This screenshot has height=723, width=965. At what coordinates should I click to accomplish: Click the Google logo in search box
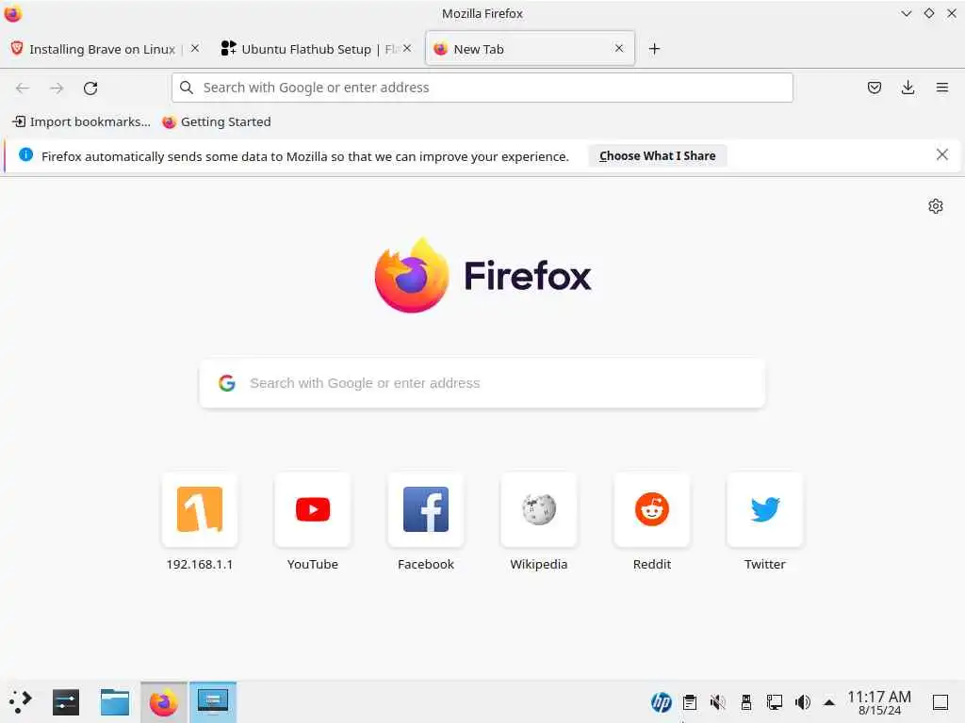click(x=227, y=383)
